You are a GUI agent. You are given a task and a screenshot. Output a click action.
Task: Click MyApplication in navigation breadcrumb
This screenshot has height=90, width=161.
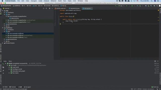[x=6, y=6]
